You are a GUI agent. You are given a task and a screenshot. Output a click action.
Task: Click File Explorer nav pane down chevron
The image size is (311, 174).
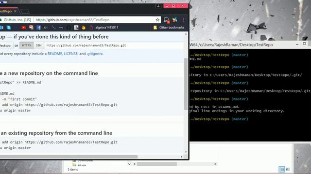click(x=129, y=164)
